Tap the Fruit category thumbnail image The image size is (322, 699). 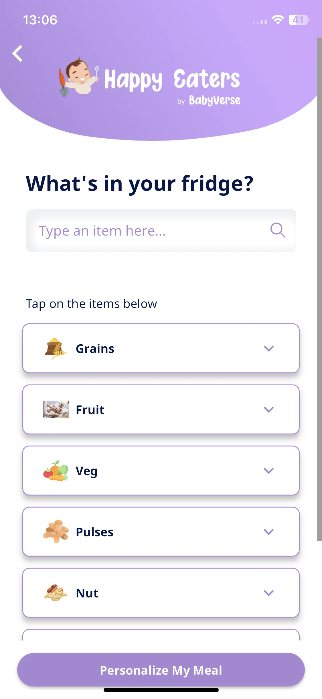tap(56, 409)
